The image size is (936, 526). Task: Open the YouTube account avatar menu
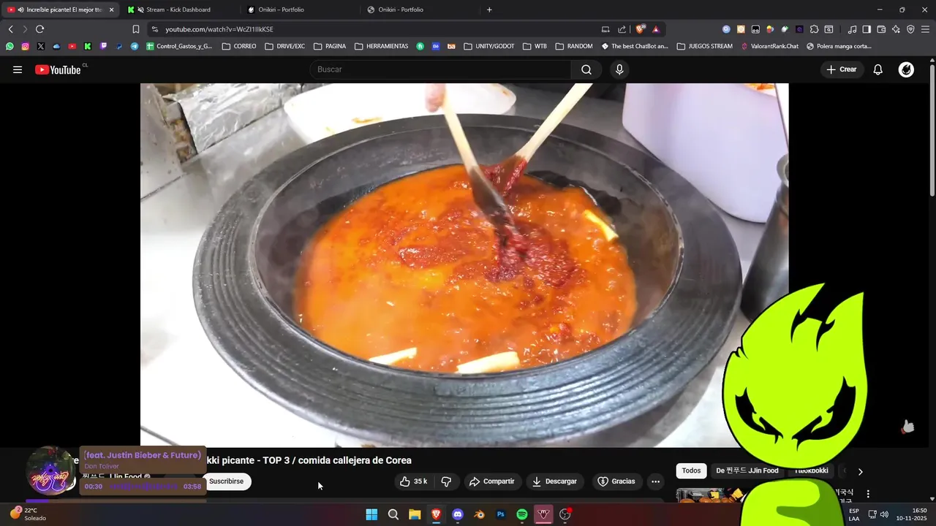click(906, 69)
